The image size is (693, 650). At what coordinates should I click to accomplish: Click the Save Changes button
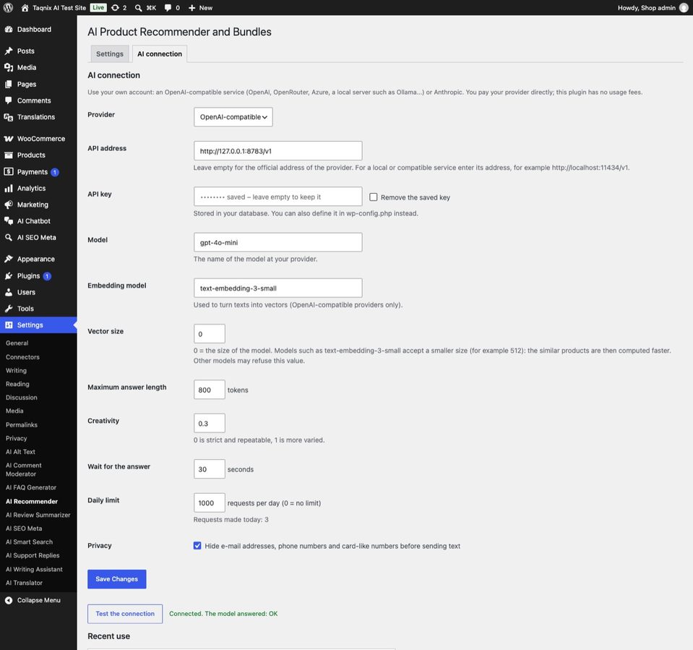pos(116,579)
